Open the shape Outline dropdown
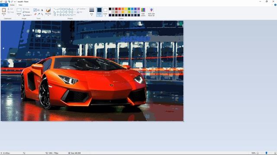 [81, 9]
